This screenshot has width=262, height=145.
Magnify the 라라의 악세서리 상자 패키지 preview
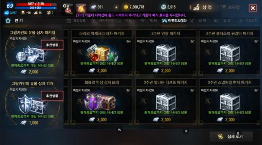tap(80, 52)
